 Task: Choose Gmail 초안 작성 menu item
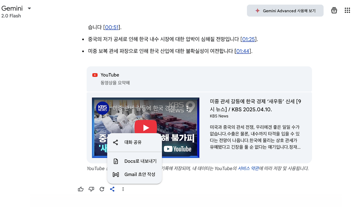click(x=134, y=175)
